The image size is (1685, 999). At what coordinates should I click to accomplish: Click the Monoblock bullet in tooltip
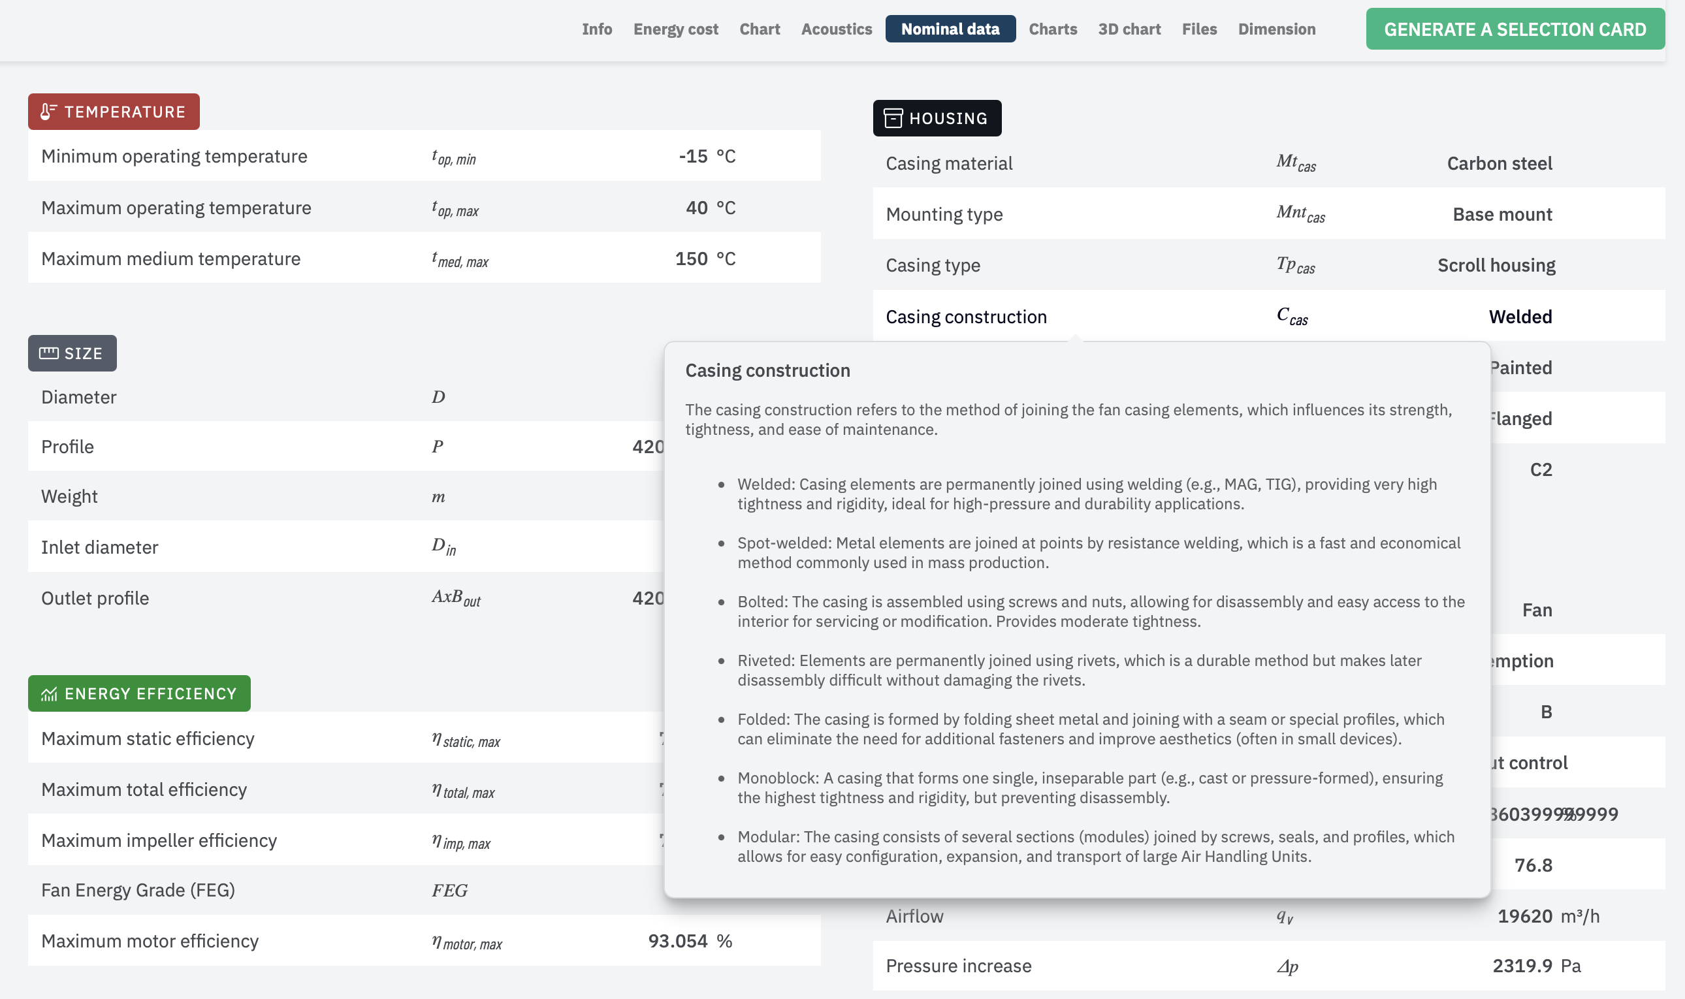click(x=1090, y=788)
